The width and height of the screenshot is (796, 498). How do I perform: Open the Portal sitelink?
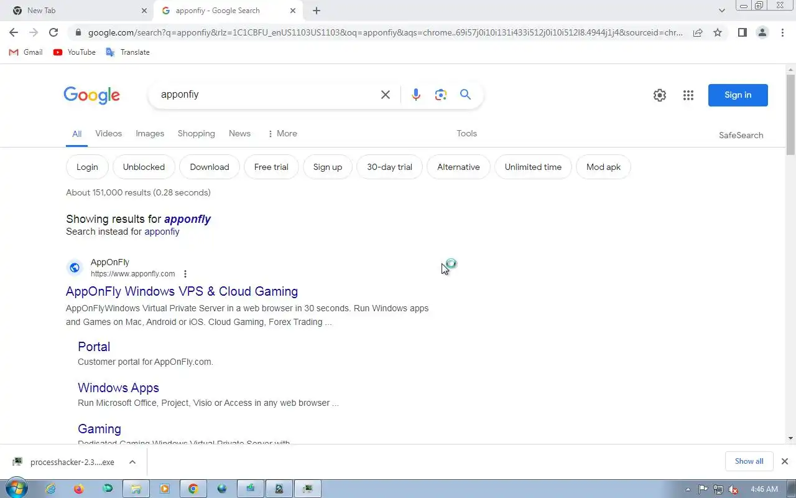pos(94,347)
